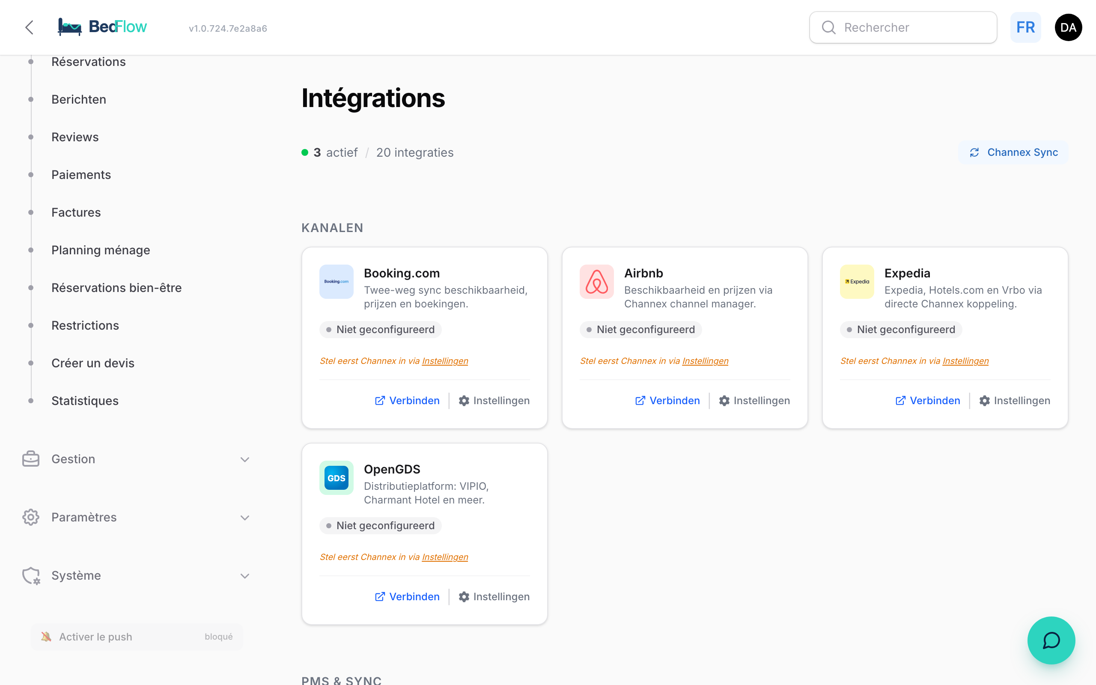This screenshot has height=685, width=1096.
Task: Click OpenGDS Verbinden external-link icon
Action: [380, 597]
